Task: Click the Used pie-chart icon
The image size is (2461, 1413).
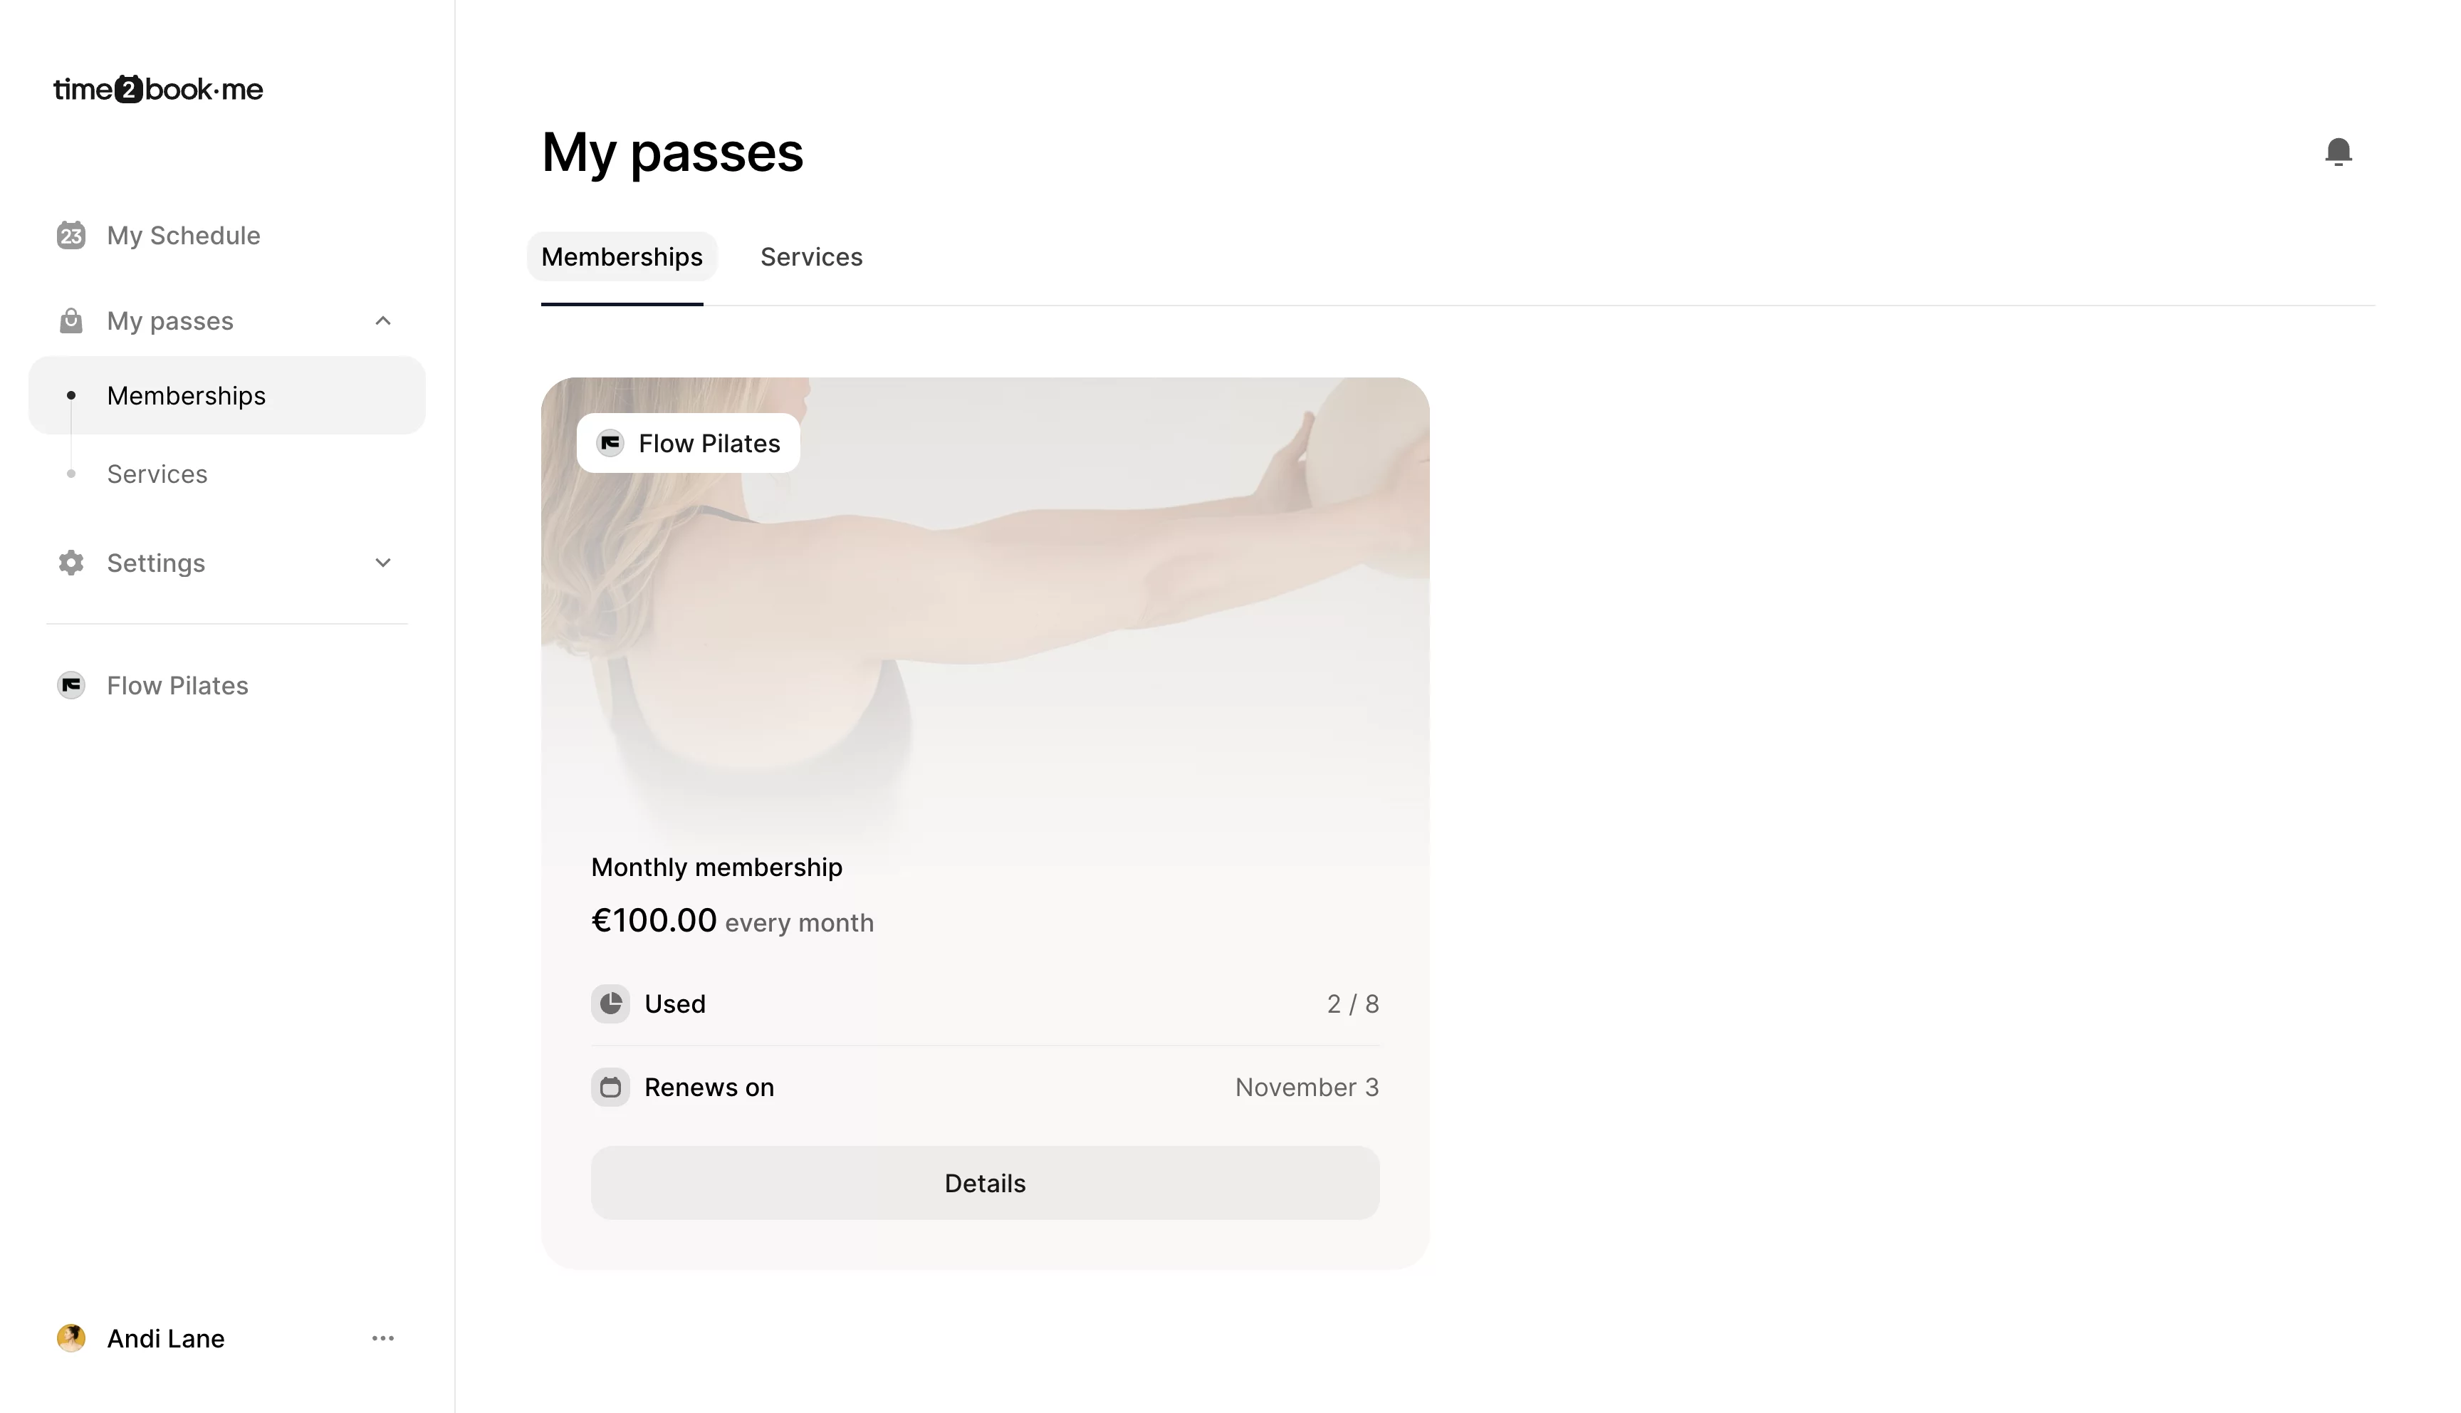Action: pyautogui.click(x=610, y=1003)
